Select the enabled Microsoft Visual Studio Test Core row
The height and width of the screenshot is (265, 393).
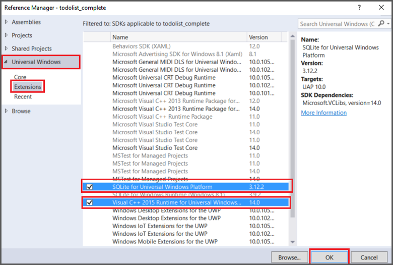click(x=186, y=148)
